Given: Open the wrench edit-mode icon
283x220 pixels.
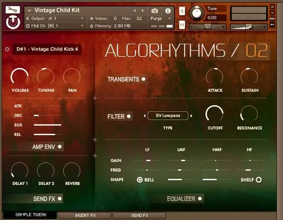Looking at the screenshot, I should pos(12,10).
